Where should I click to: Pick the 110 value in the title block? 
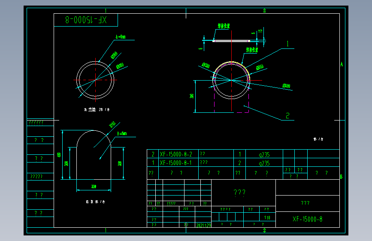267,217
